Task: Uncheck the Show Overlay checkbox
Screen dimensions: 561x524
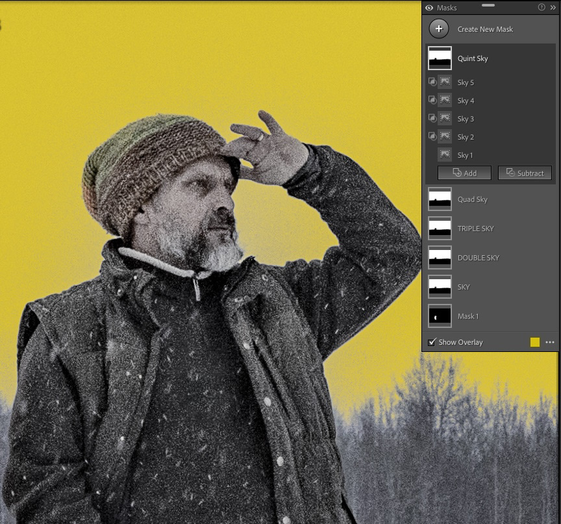Action: point(432,342)
